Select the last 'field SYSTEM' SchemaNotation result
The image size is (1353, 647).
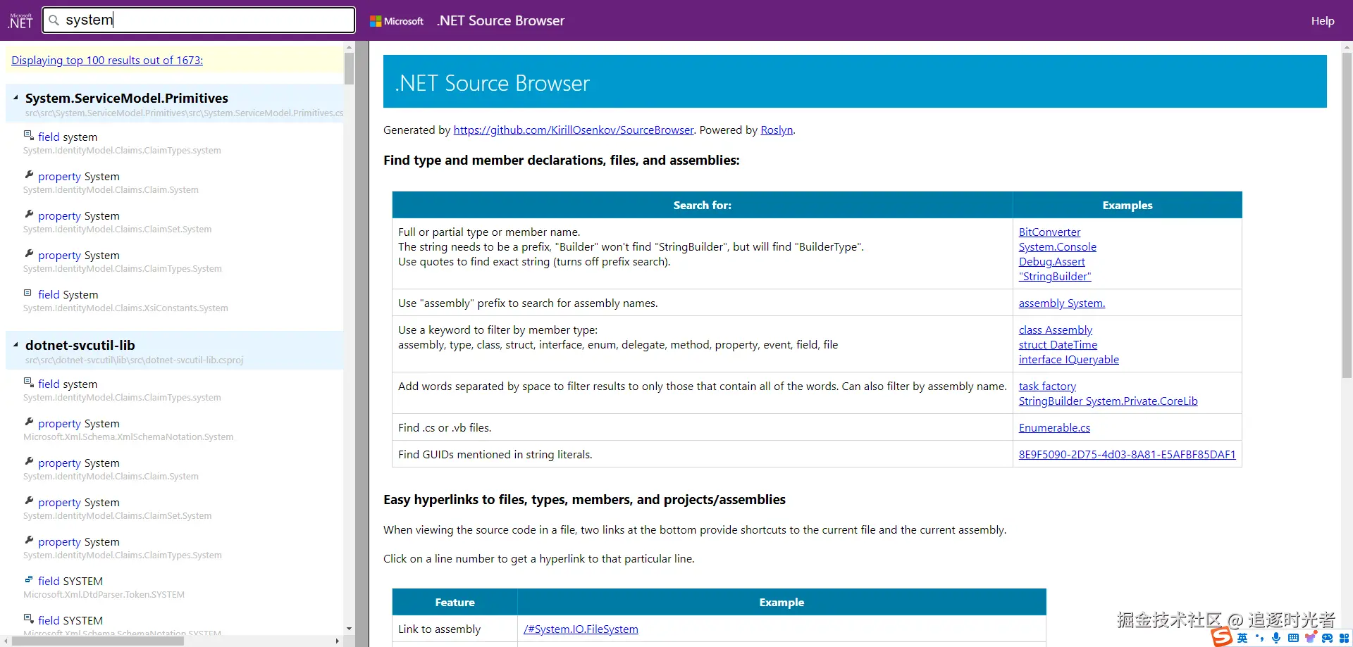coord(175,625)
